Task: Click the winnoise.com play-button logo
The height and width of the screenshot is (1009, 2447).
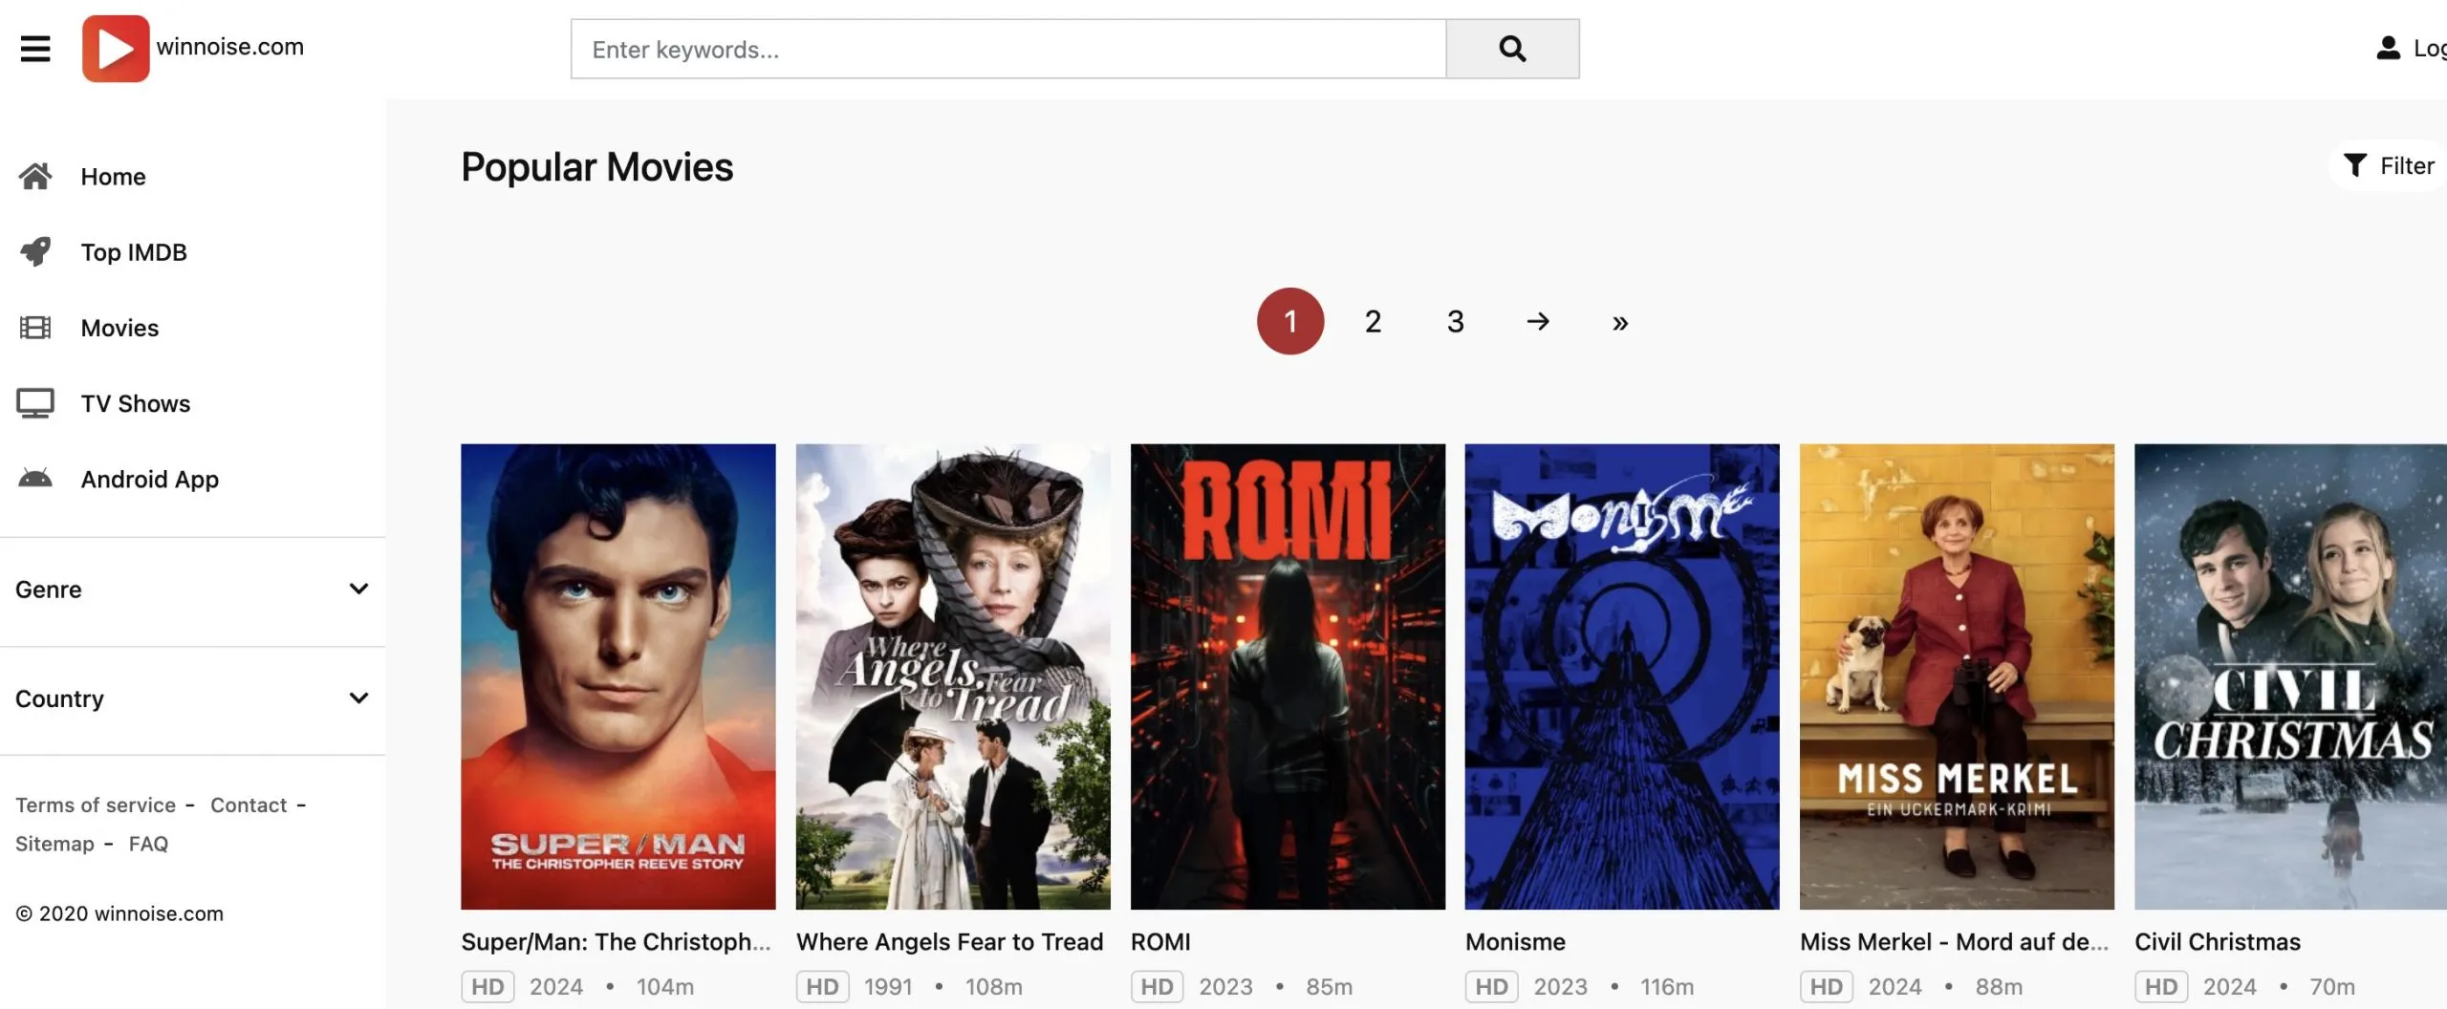Action: (116, 48)
